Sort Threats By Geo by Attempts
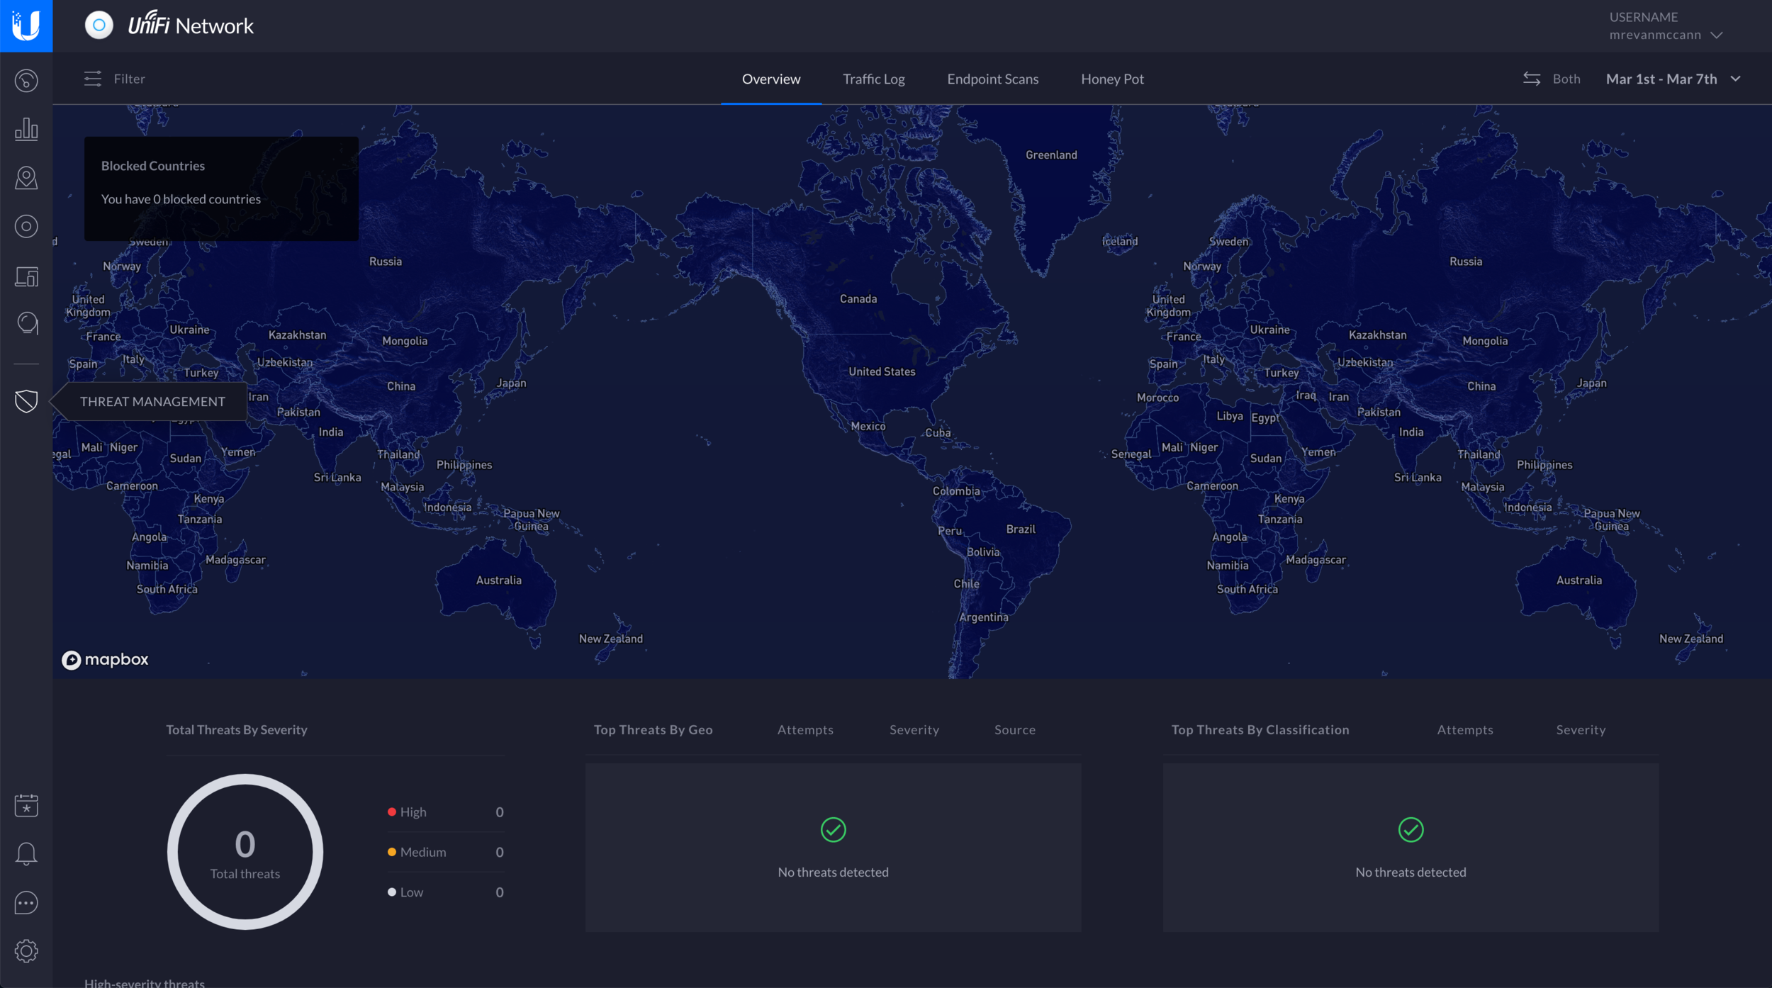 pyautogui.click(x=805, y=730)
